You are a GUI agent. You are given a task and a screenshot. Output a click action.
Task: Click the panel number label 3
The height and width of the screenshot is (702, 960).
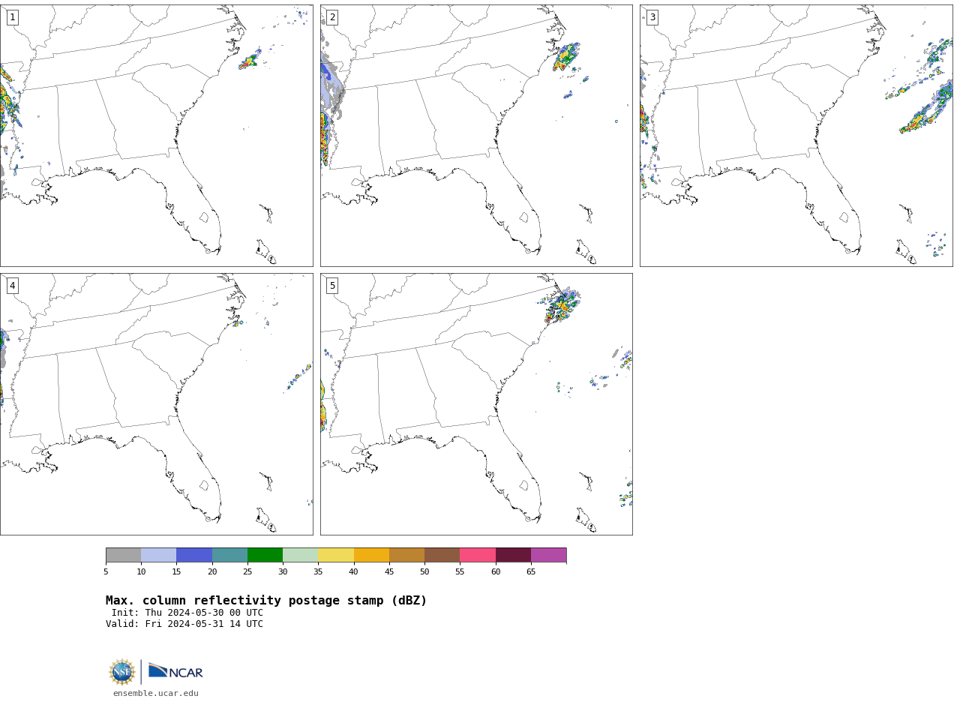pyautogui.click(x=652, y=17)
